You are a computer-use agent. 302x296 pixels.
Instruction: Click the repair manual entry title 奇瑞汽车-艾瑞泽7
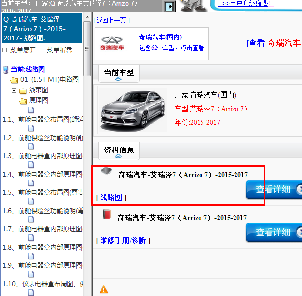(182, 218)
